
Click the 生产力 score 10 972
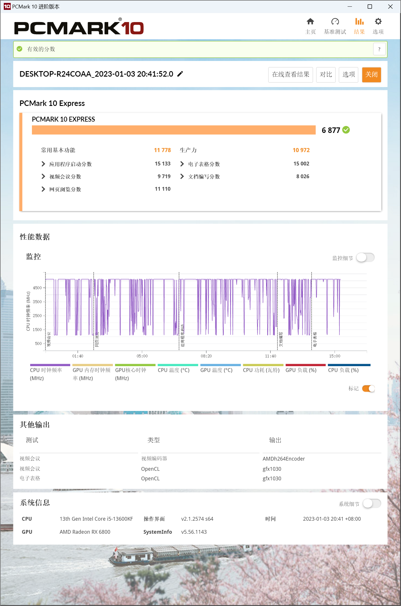pyautogui.click(x=301, y=150)
